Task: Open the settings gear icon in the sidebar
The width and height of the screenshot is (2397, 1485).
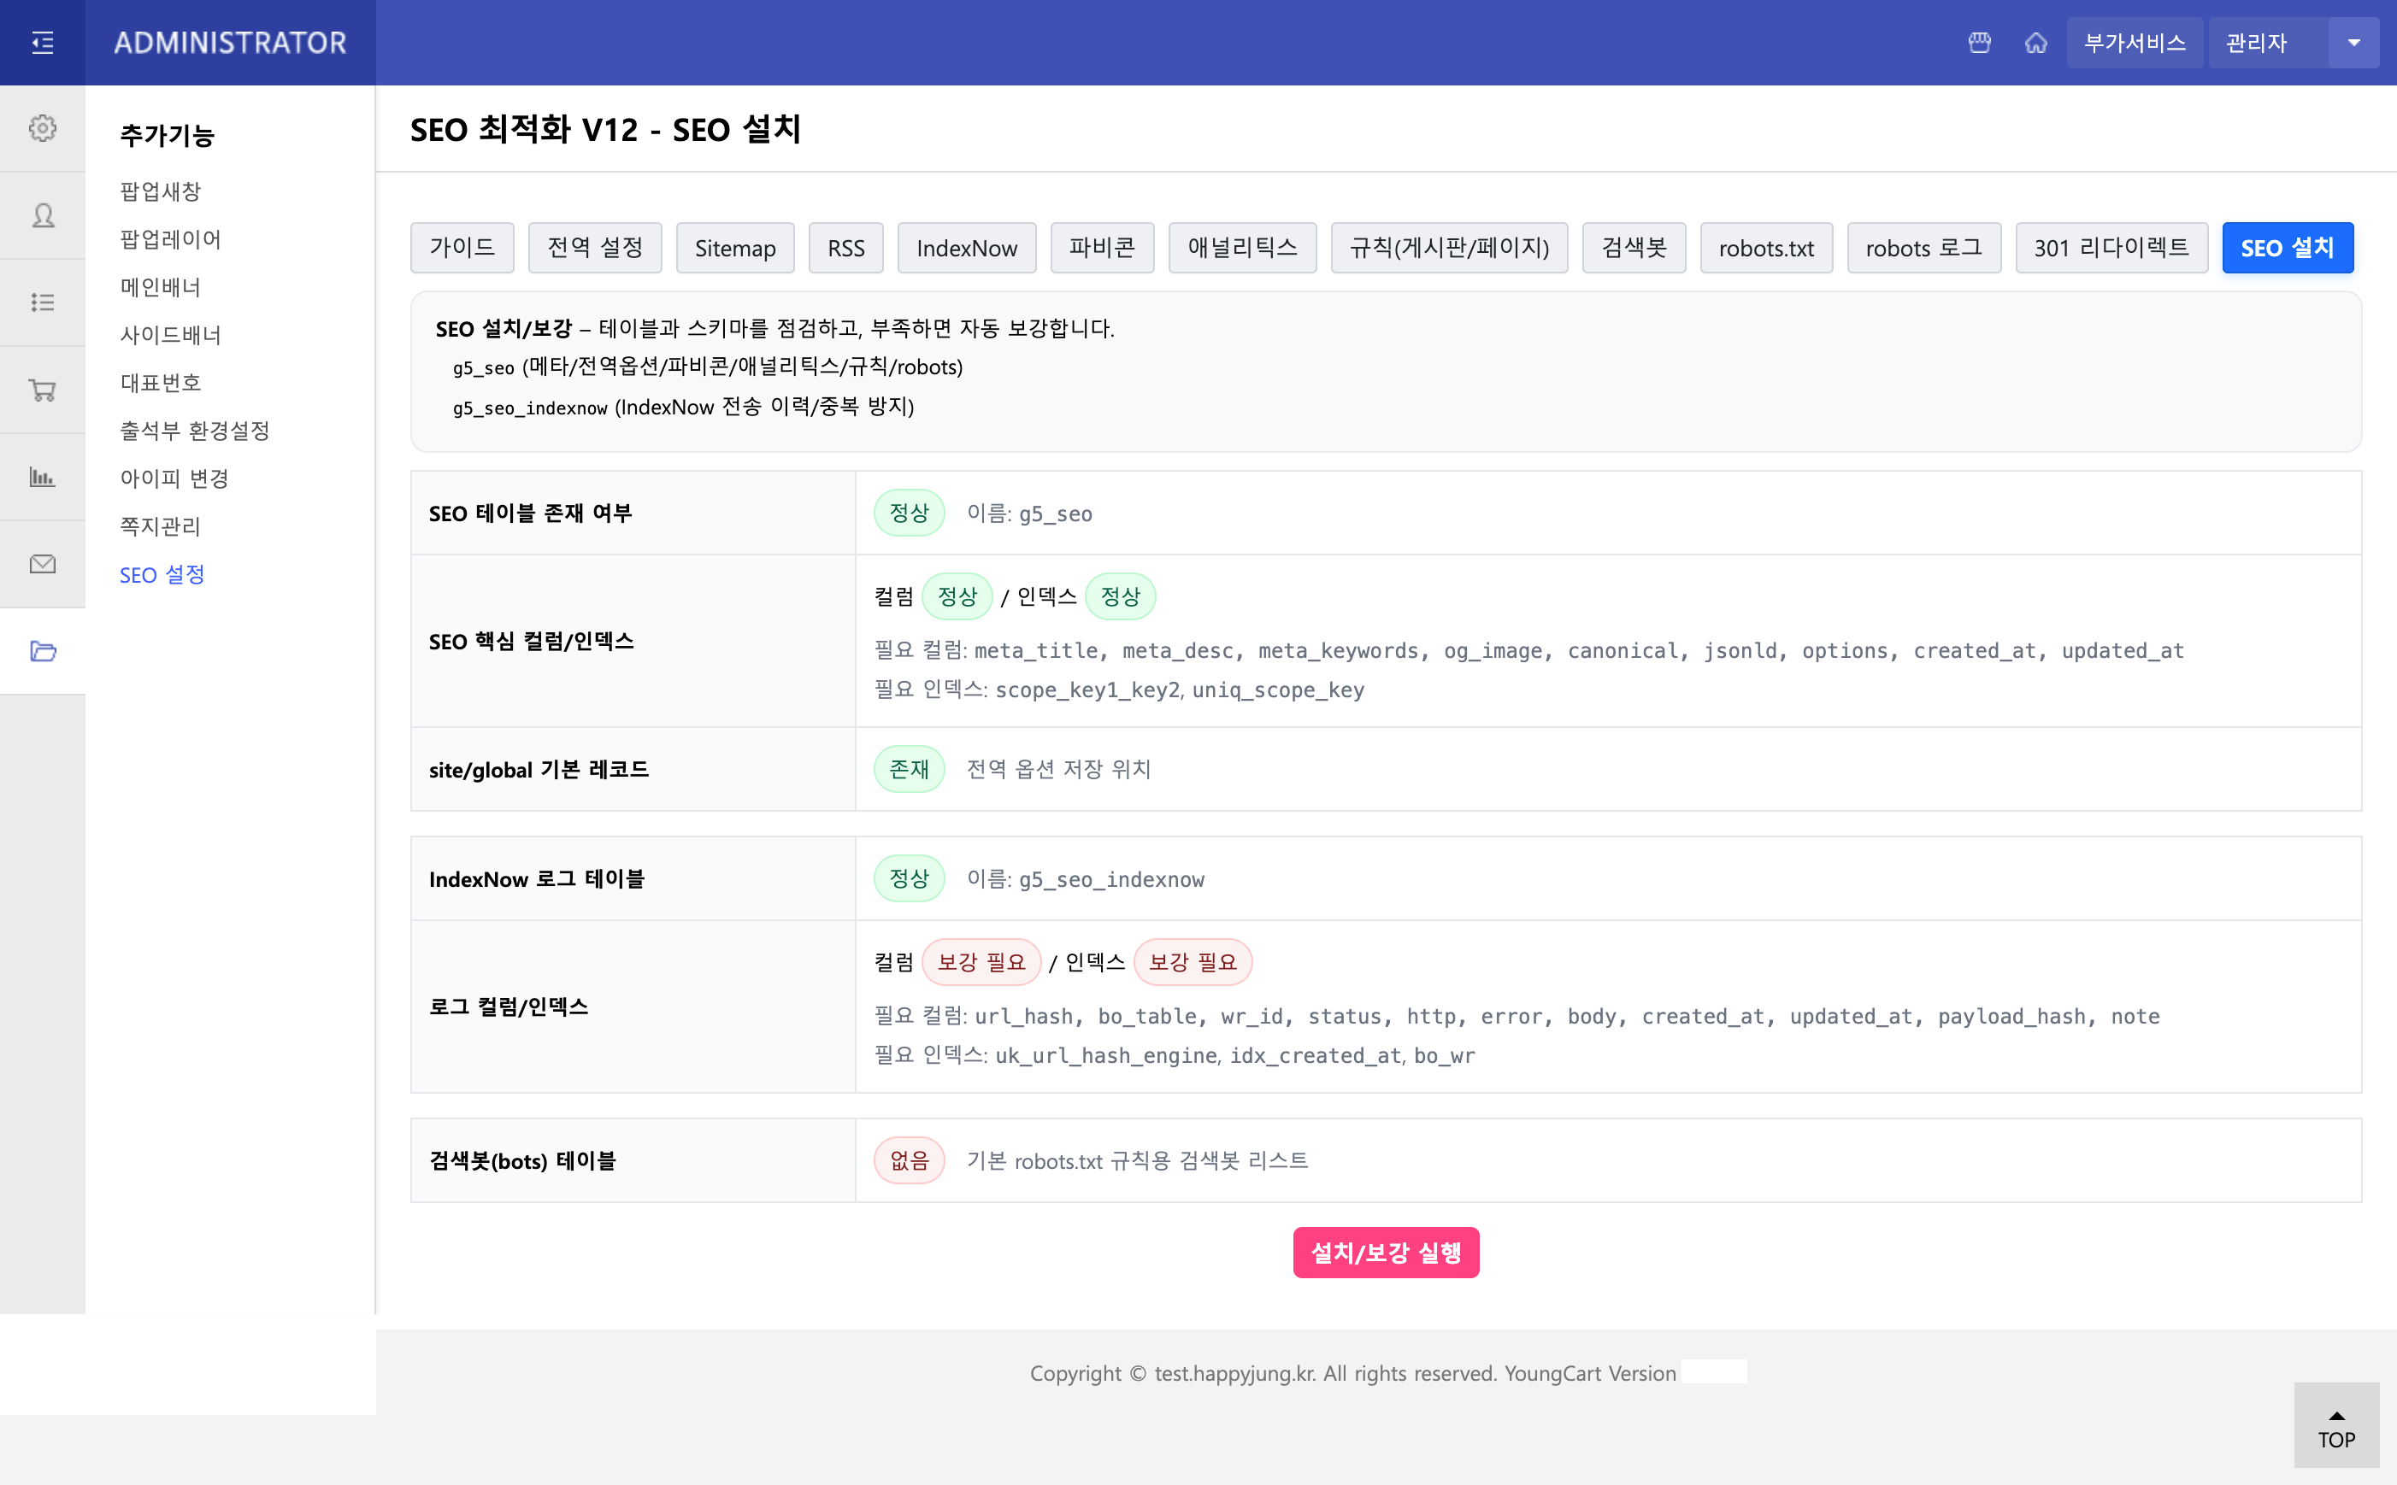Action: [x=42, y=127]
